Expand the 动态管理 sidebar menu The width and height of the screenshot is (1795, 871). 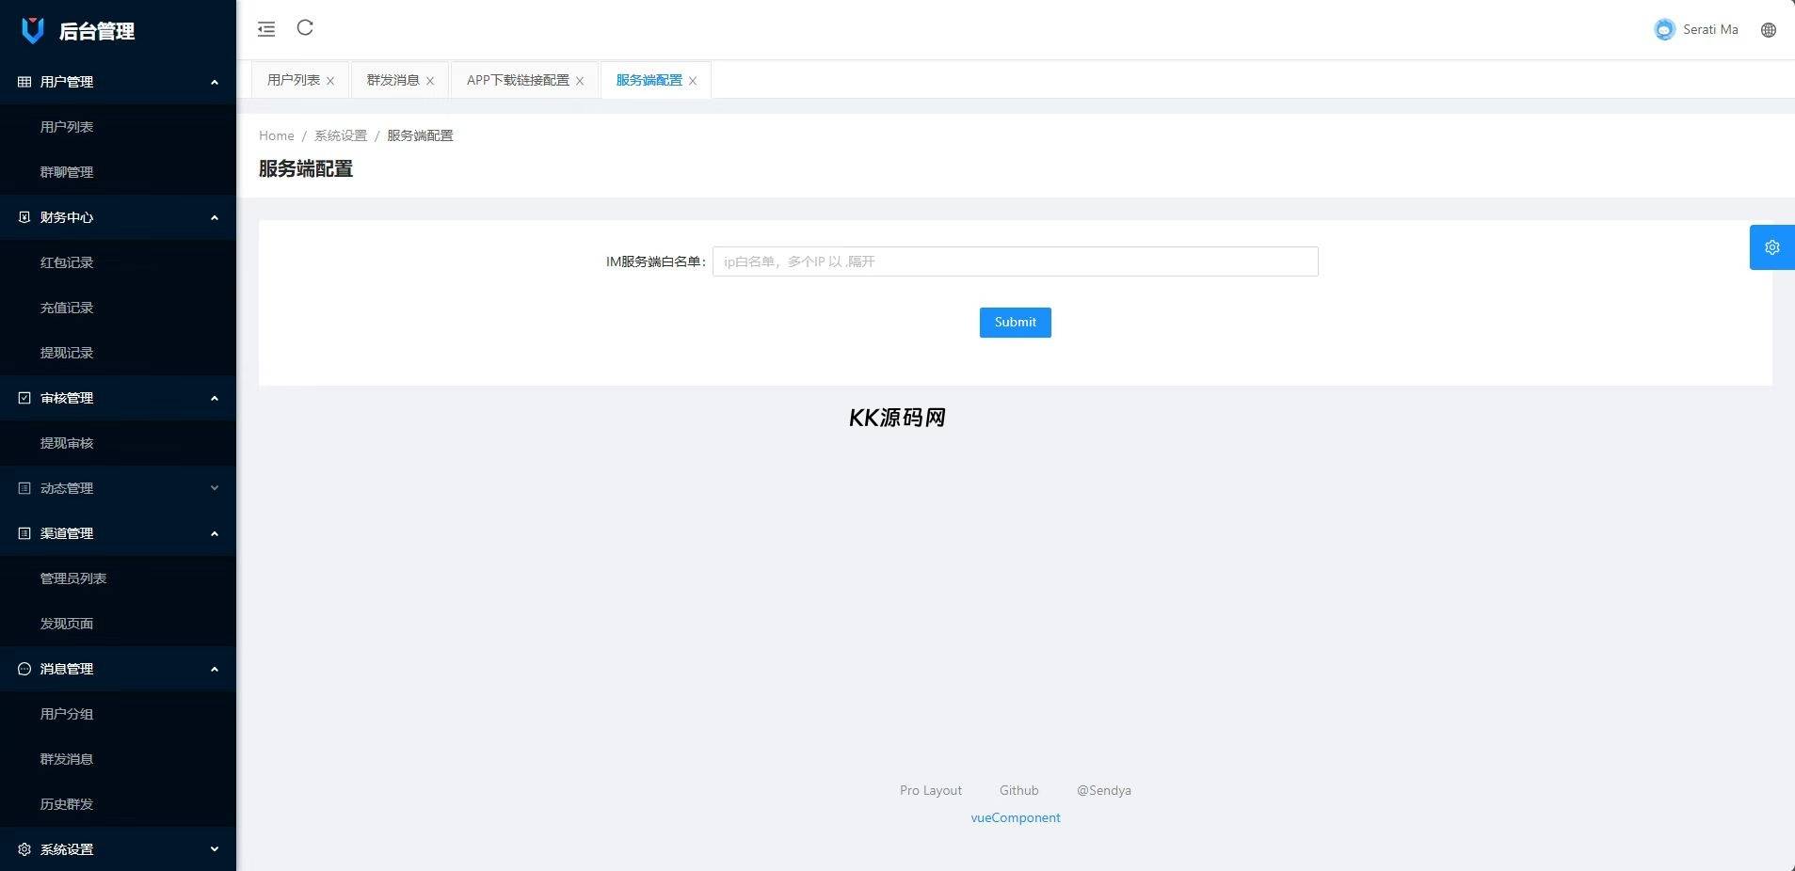118,488
